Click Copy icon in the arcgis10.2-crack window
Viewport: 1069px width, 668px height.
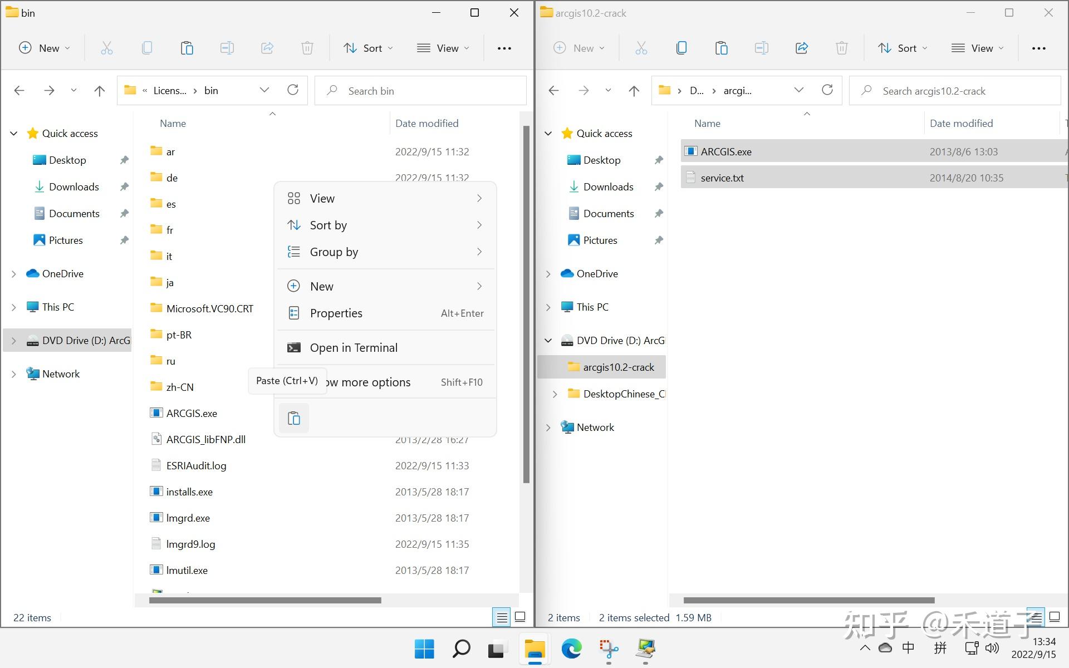click(681, 48)
